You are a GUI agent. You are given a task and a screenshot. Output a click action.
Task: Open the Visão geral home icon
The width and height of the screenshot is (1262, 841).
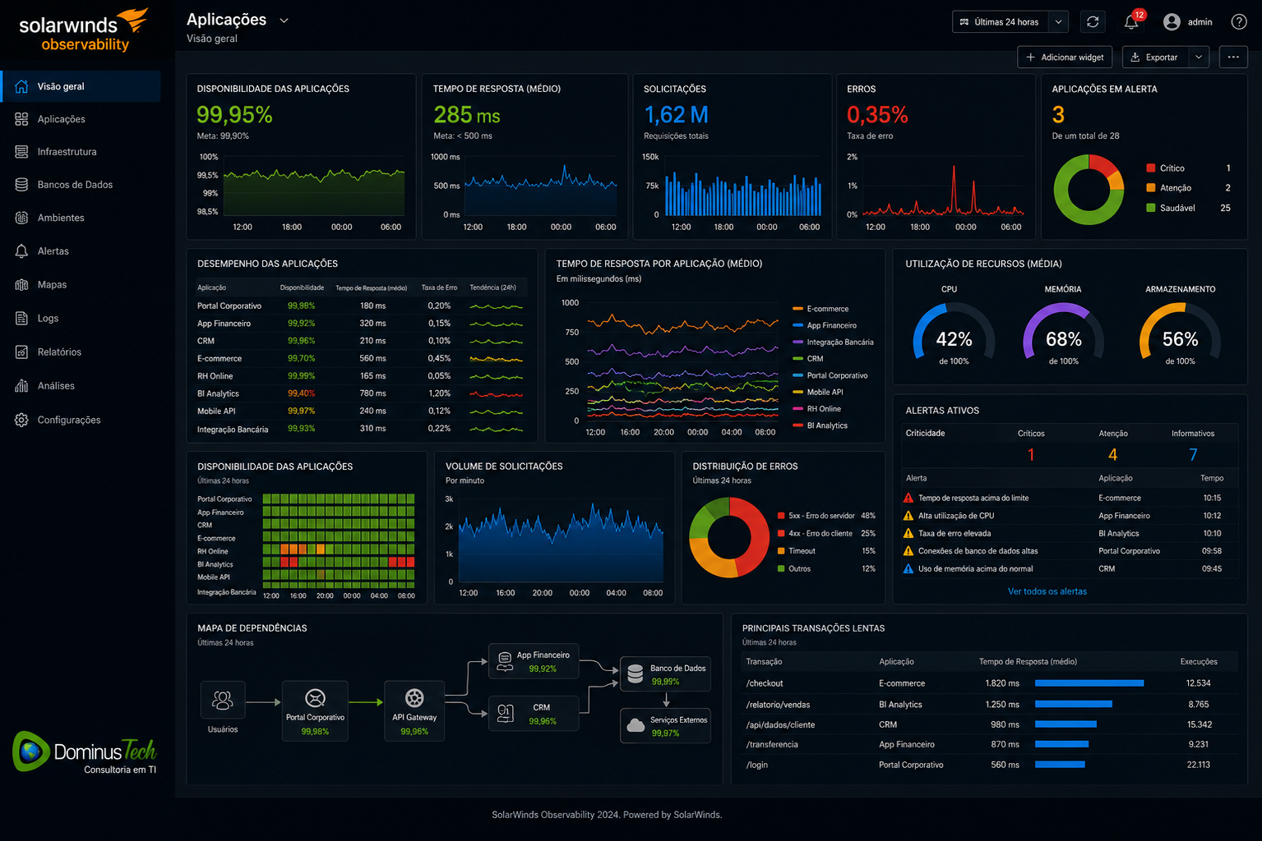click(x=21, y=86)
